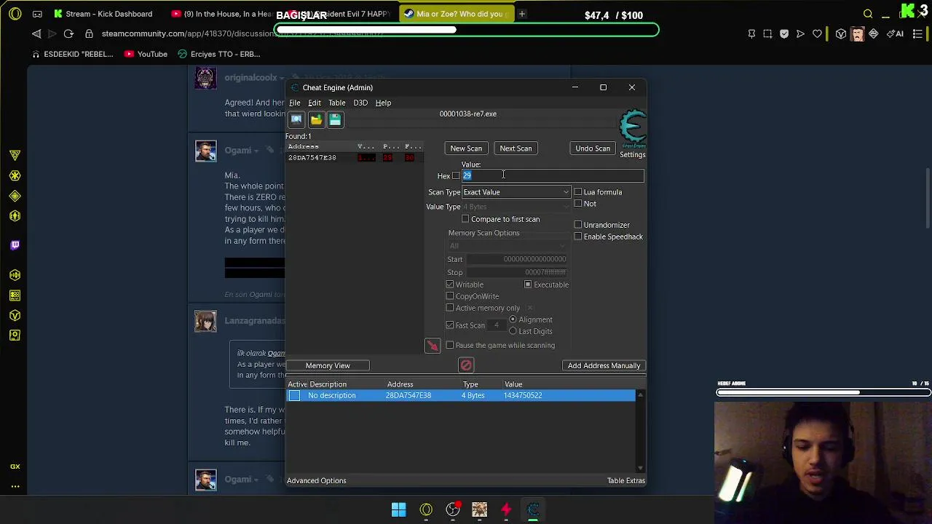932x524 pixels.
Task: Open the top sidebar GX Cleaner icon
Action: tap(15, 155)
